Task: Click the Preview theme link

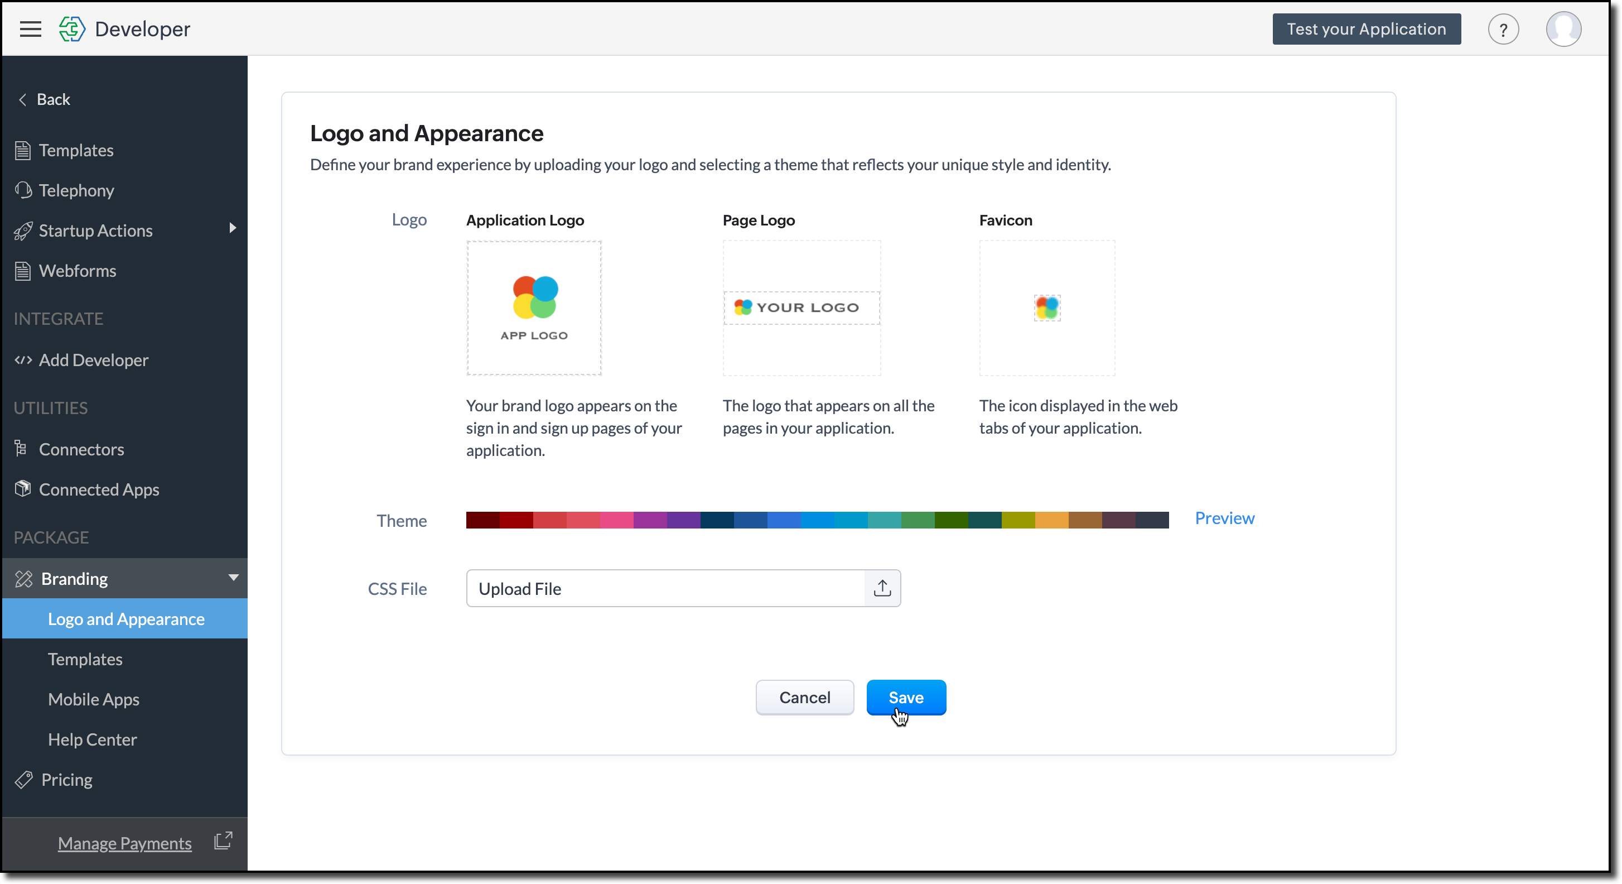Action: click(x=1224, y=518)
